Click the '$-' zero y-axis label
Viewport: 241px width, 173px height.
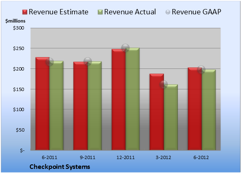pos(22,150)
